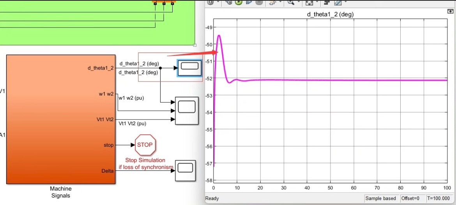Run the simulation with green play button

tap(239, 2)
